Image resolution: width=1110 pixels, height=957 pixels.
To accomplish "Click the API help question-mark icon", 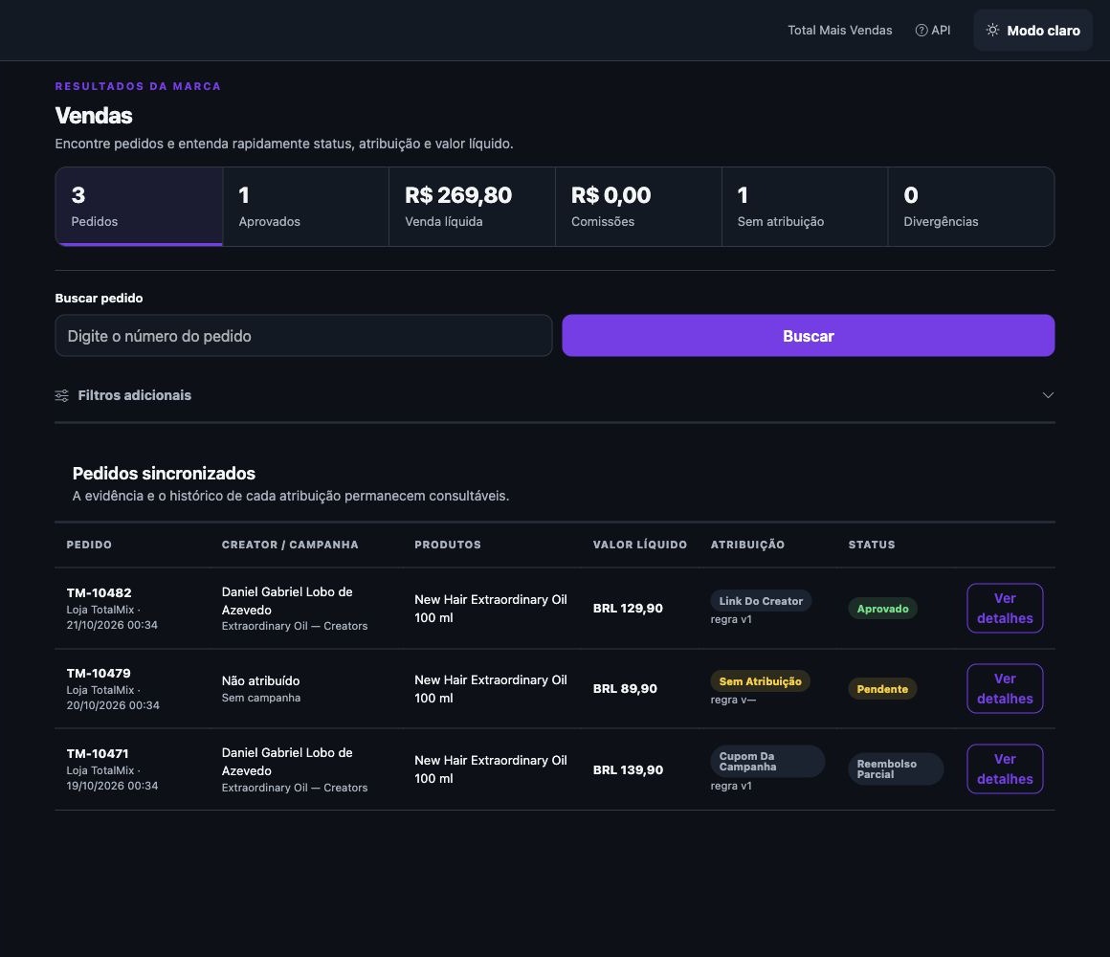I will tap(921, 30).
